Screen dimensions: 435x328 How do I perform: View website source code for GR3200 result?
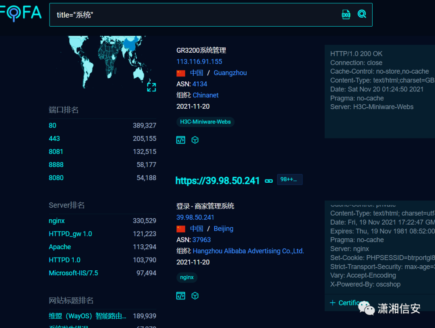[181, 140]
